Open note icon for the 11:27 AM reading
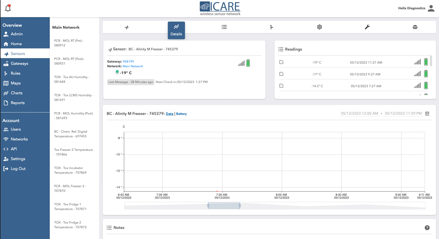This screenshot has width=439, height=239. (x=281, y=62)
